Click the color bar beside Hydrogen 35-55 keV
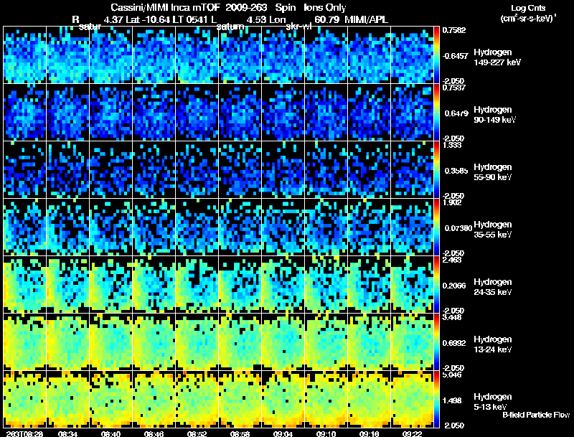574x437 pixels. [436, 227]
